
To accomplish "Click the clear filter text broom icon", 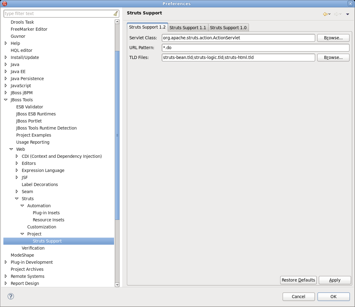I will pyautogui.click(x=115, y=14).
